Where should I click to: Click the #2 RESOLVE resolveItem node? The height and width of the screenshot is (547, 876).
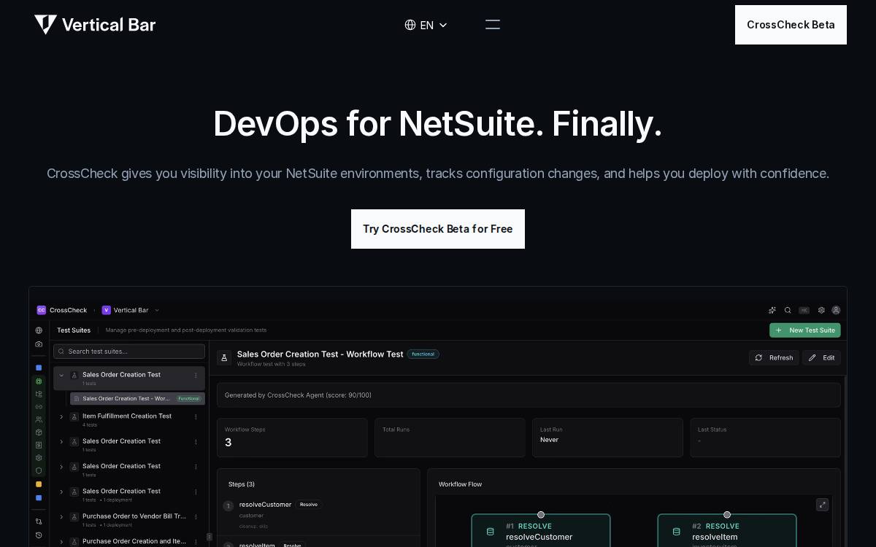click(x=727, y=531)
